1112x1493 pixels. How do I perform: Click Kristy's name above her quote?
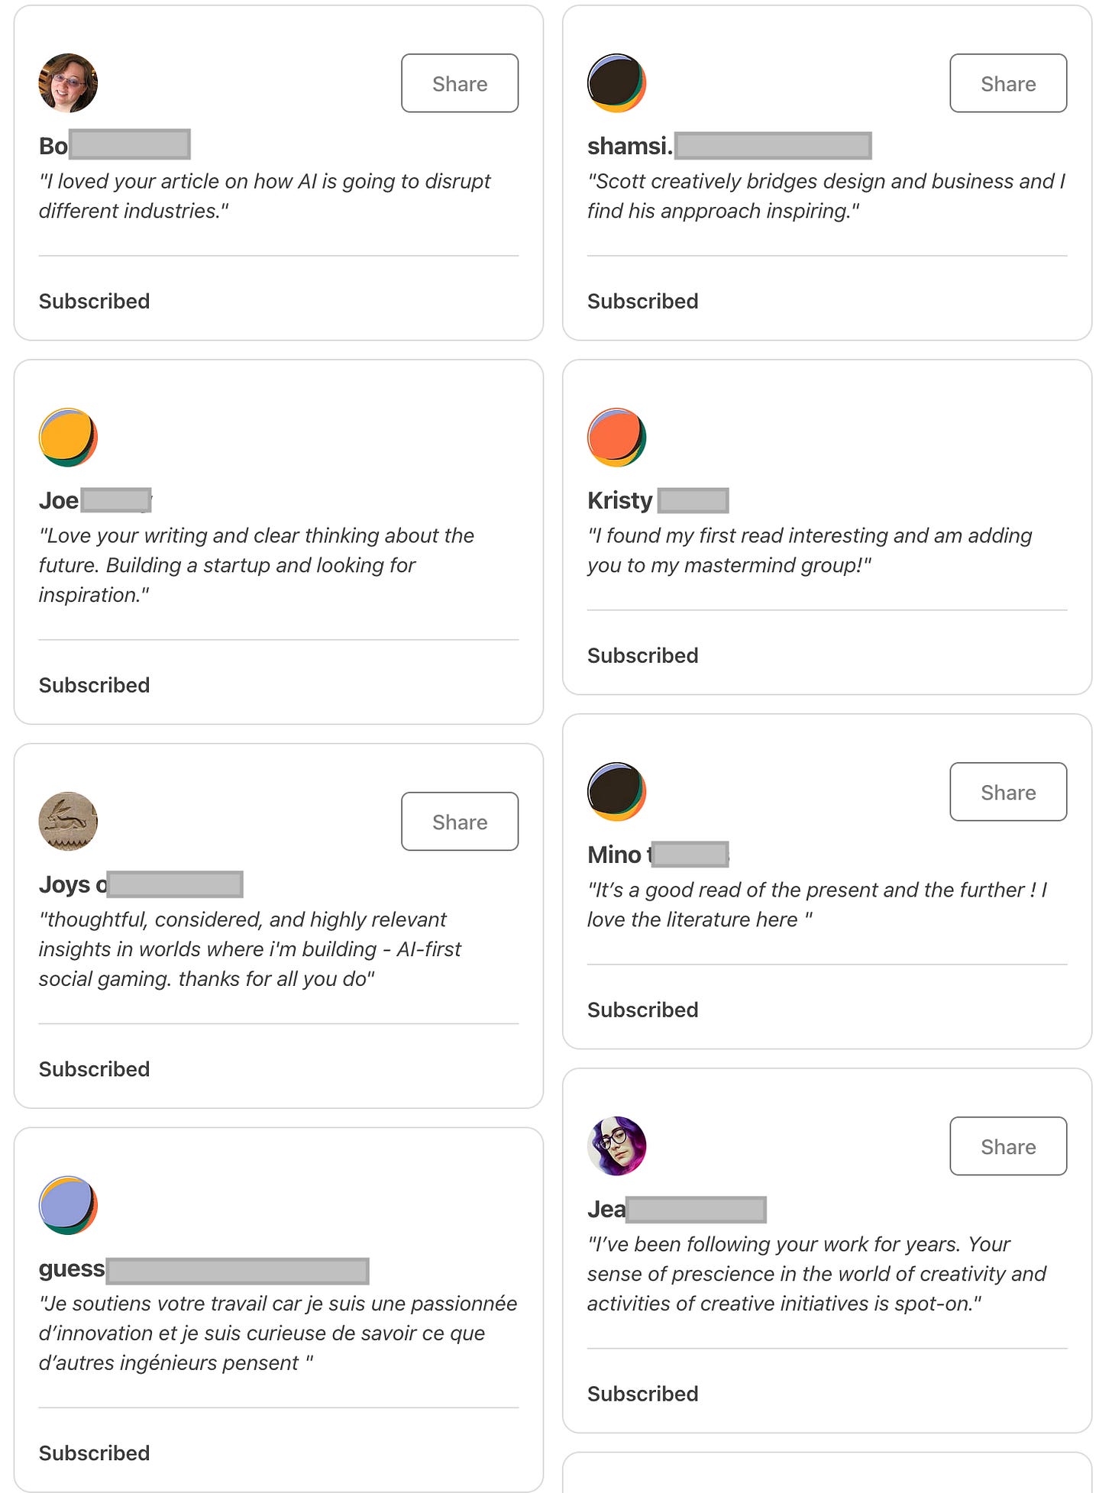(620, 500)
